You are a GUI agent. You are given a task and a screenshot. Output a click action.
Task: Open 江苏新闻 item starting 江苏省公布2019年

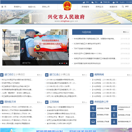click(x=60, y=107)
